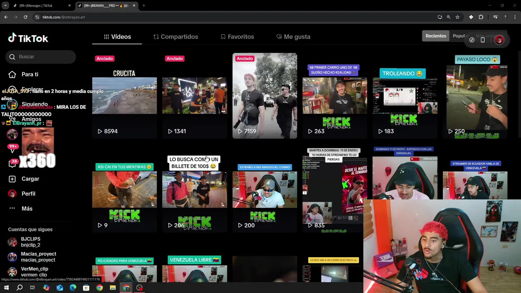
Task: Open followed account Macias_proyect
Action: pyautogui.click(x=32, y=257)
